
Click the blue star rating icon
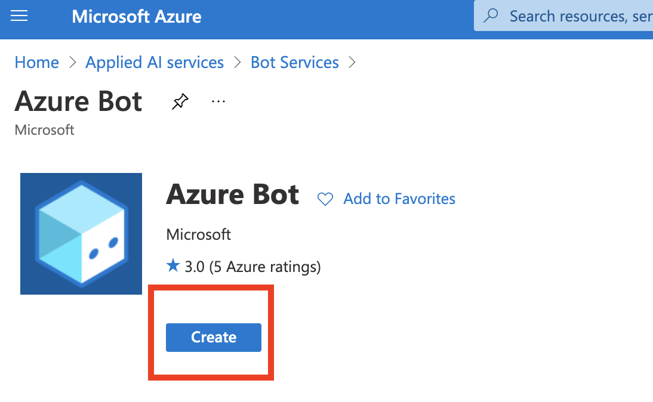(172, 266)
